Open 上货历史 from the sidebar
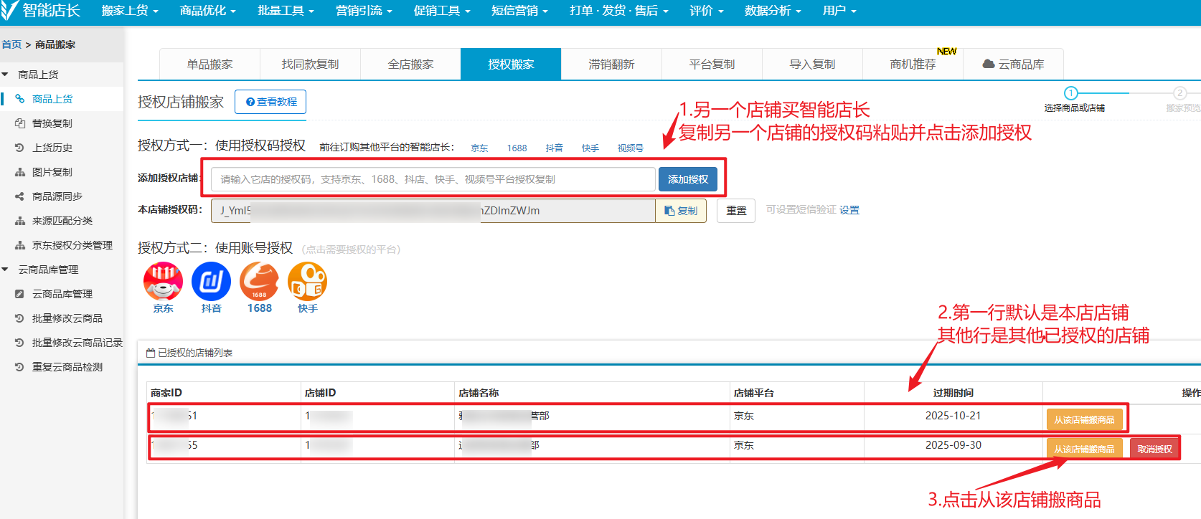The height and width of the screenshot is (519, 1201). point(52,148)
